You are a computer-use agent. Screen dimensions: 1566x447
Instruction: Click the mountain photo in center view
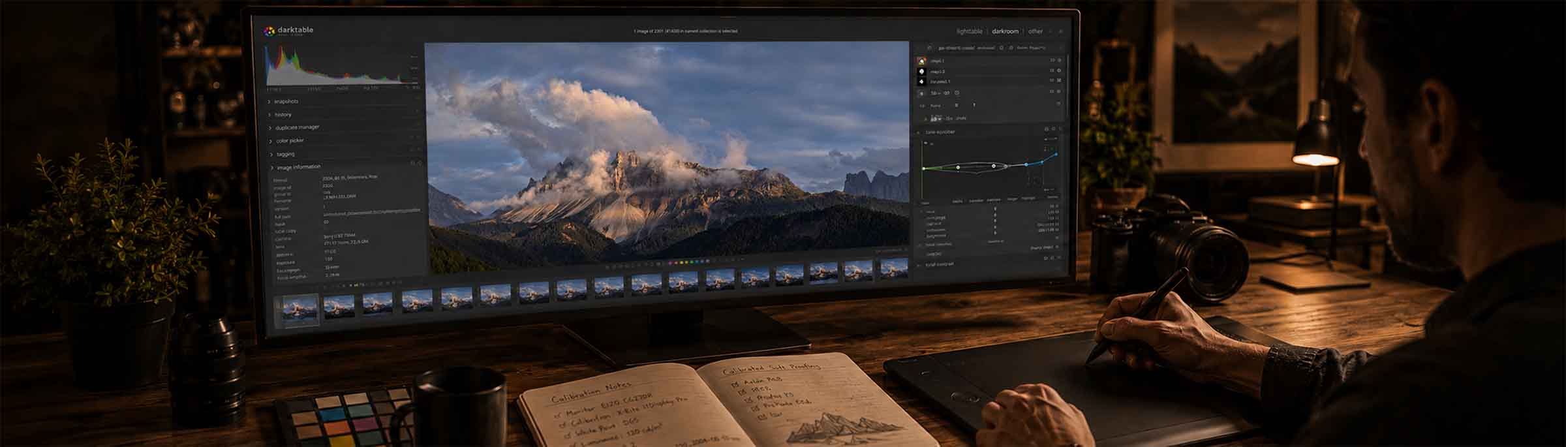666,157
